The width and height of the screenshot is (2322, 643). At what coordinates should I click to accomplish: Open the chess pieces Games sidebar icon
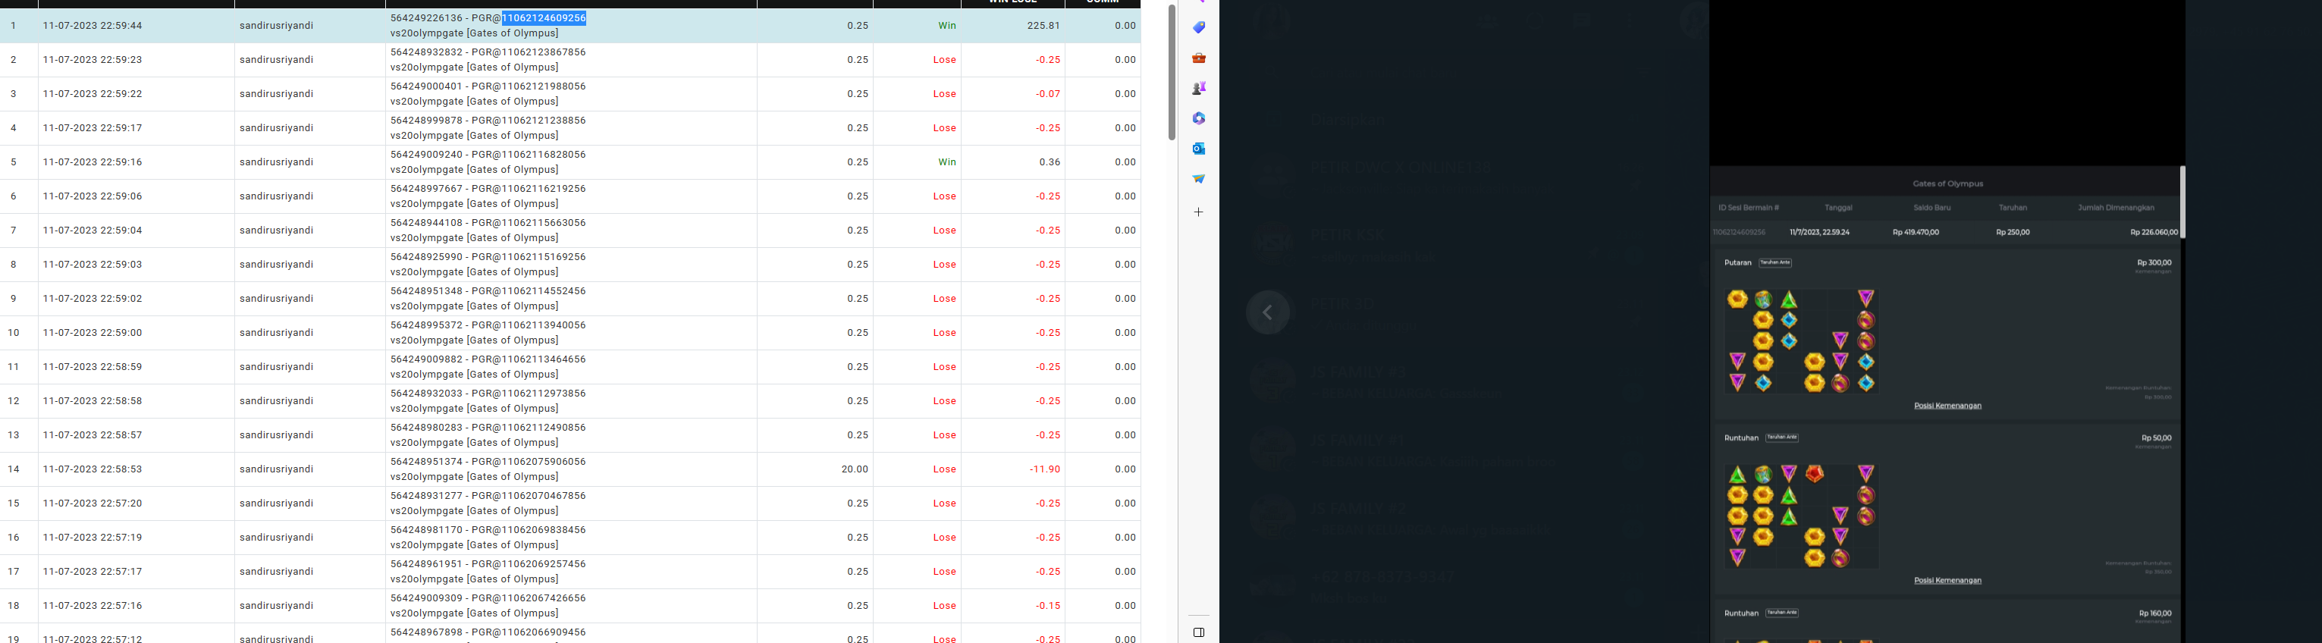pos(1199,89)
